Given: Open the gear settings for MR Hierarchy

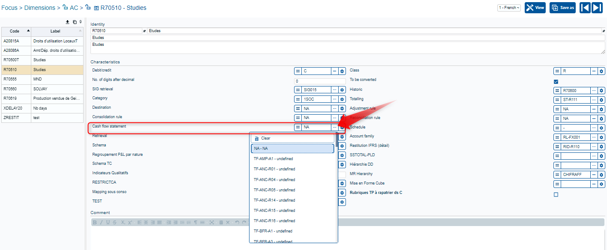Looking at the screenshot, I should click(x=601, y=175).
